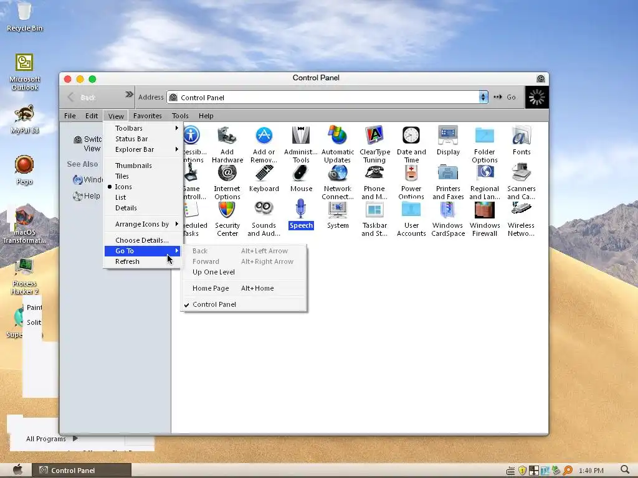Open the Mouse applet
This screenshot has height=478, width=638.
301,178
